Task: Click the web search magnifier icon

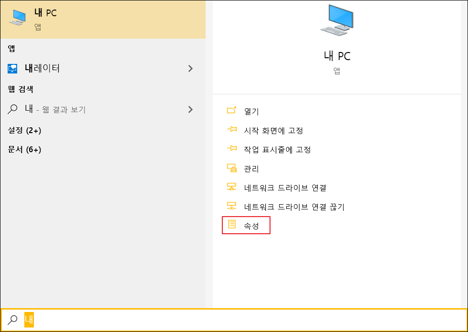Action: [x=12, y=109]
